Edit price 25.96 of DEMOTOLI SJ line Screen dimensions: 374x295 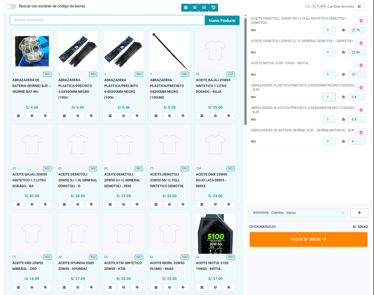pyautogui.click(x=356, y=52)
